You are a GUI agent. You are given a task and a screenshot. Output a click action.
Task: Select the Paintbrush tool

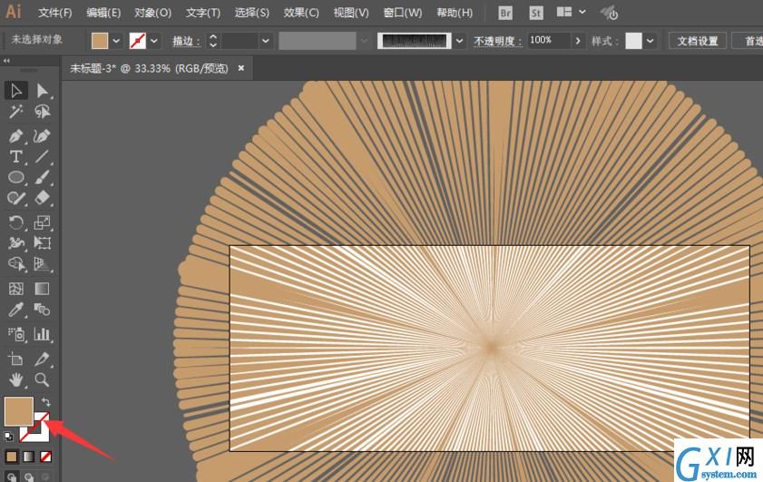[x=43, y=177]
